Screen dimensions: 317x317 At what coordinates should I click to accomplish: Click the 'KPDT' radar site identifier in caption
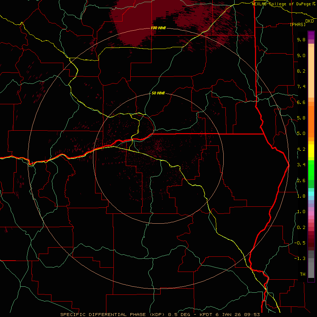pyautogui.click(x=207, y=315)
